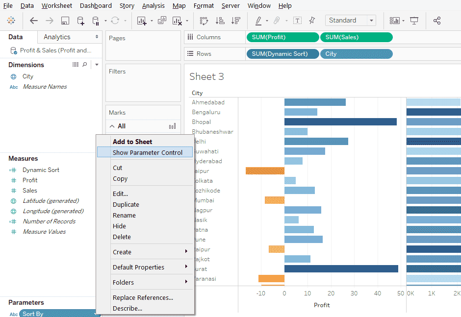Click the Swap Rows and Columns icon

204,21
